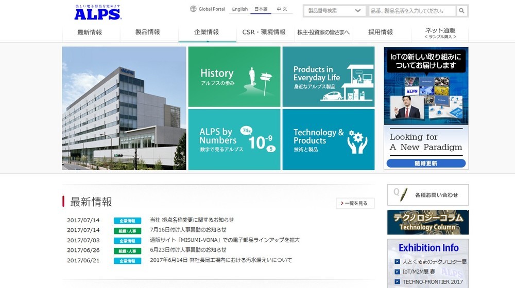Screen dimensions: 515x288
Task: Open テクノロジーコラム Technology Column banner
Action: [x=428, y=222]
